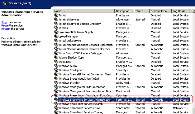
Task: Click the Services (Local) header icon
Action: point(5,3)
